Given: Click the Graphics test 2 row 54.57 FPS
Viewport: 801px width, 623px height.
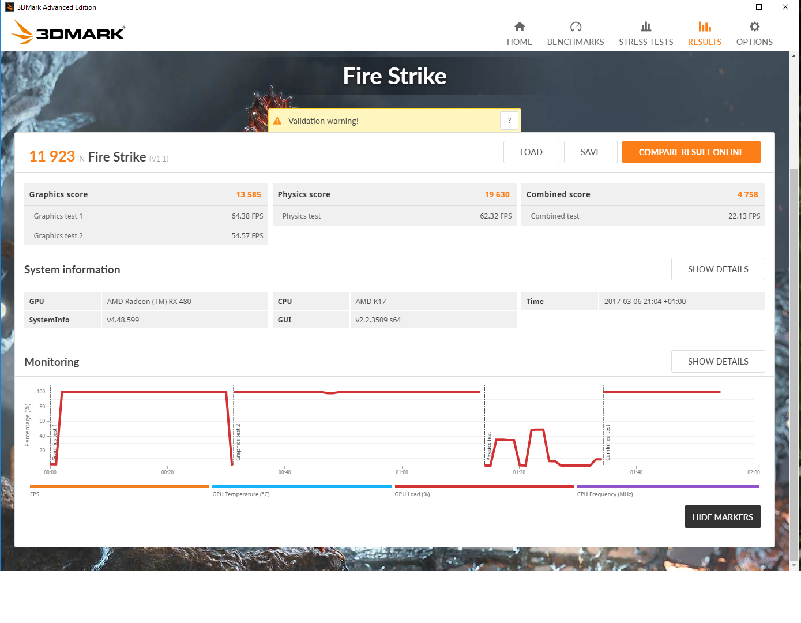Looking at the screenshot, I should (x=146, y=236).
